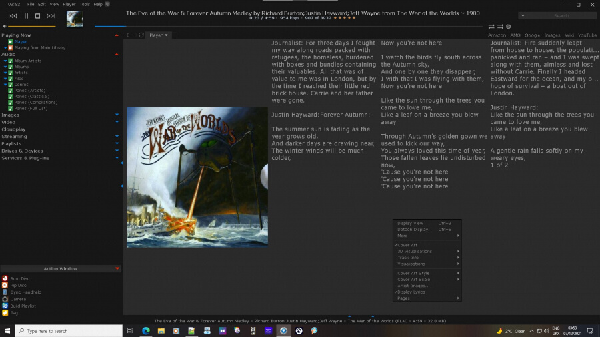Set rating using the five stars
Image resolution: width=600 pixels, height=337 pixels.
[345, 17]
